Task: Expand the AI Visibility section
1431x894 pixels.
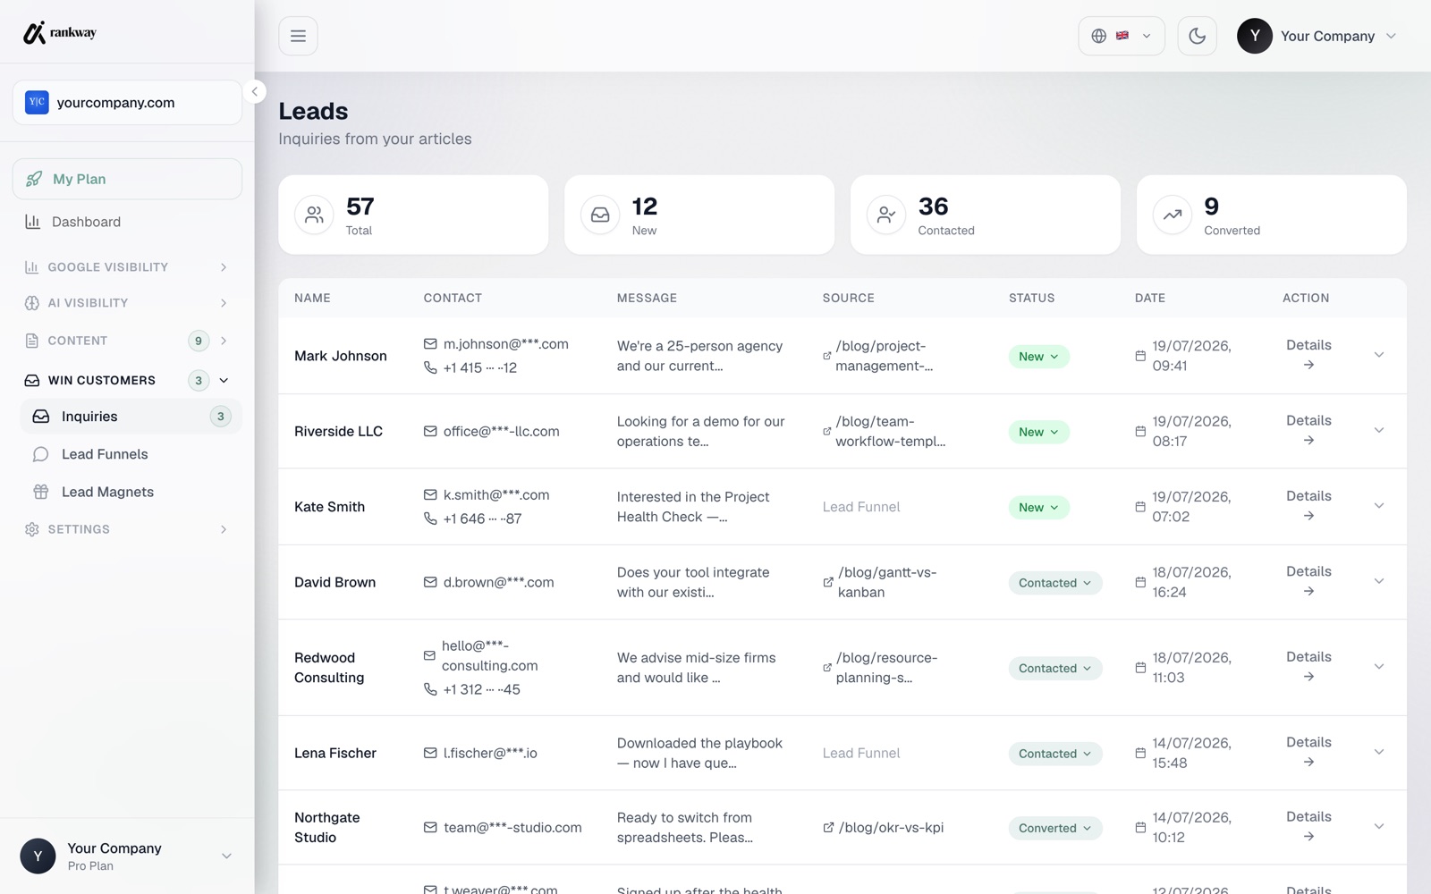Action: point(127,303)
